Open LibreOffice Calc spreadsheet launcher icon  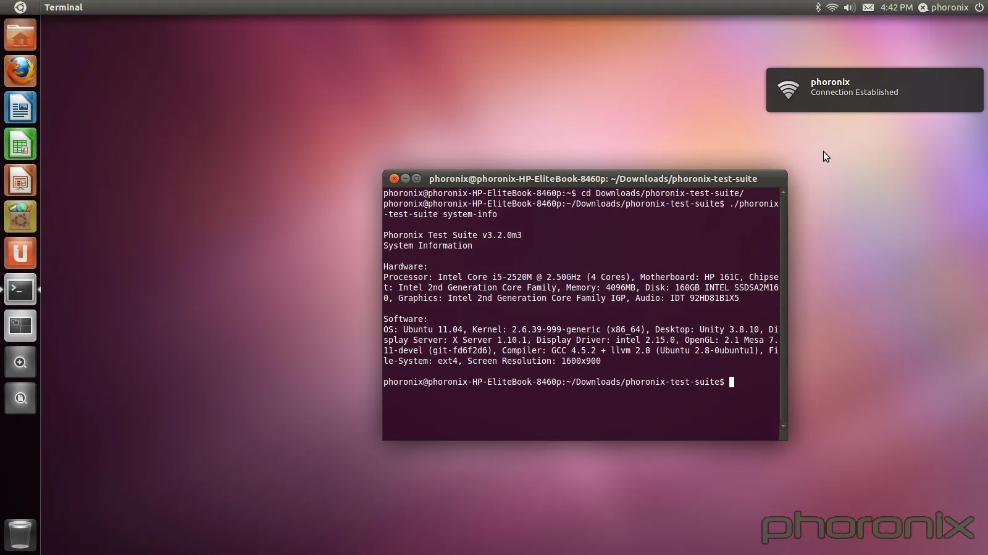point(20,144)
